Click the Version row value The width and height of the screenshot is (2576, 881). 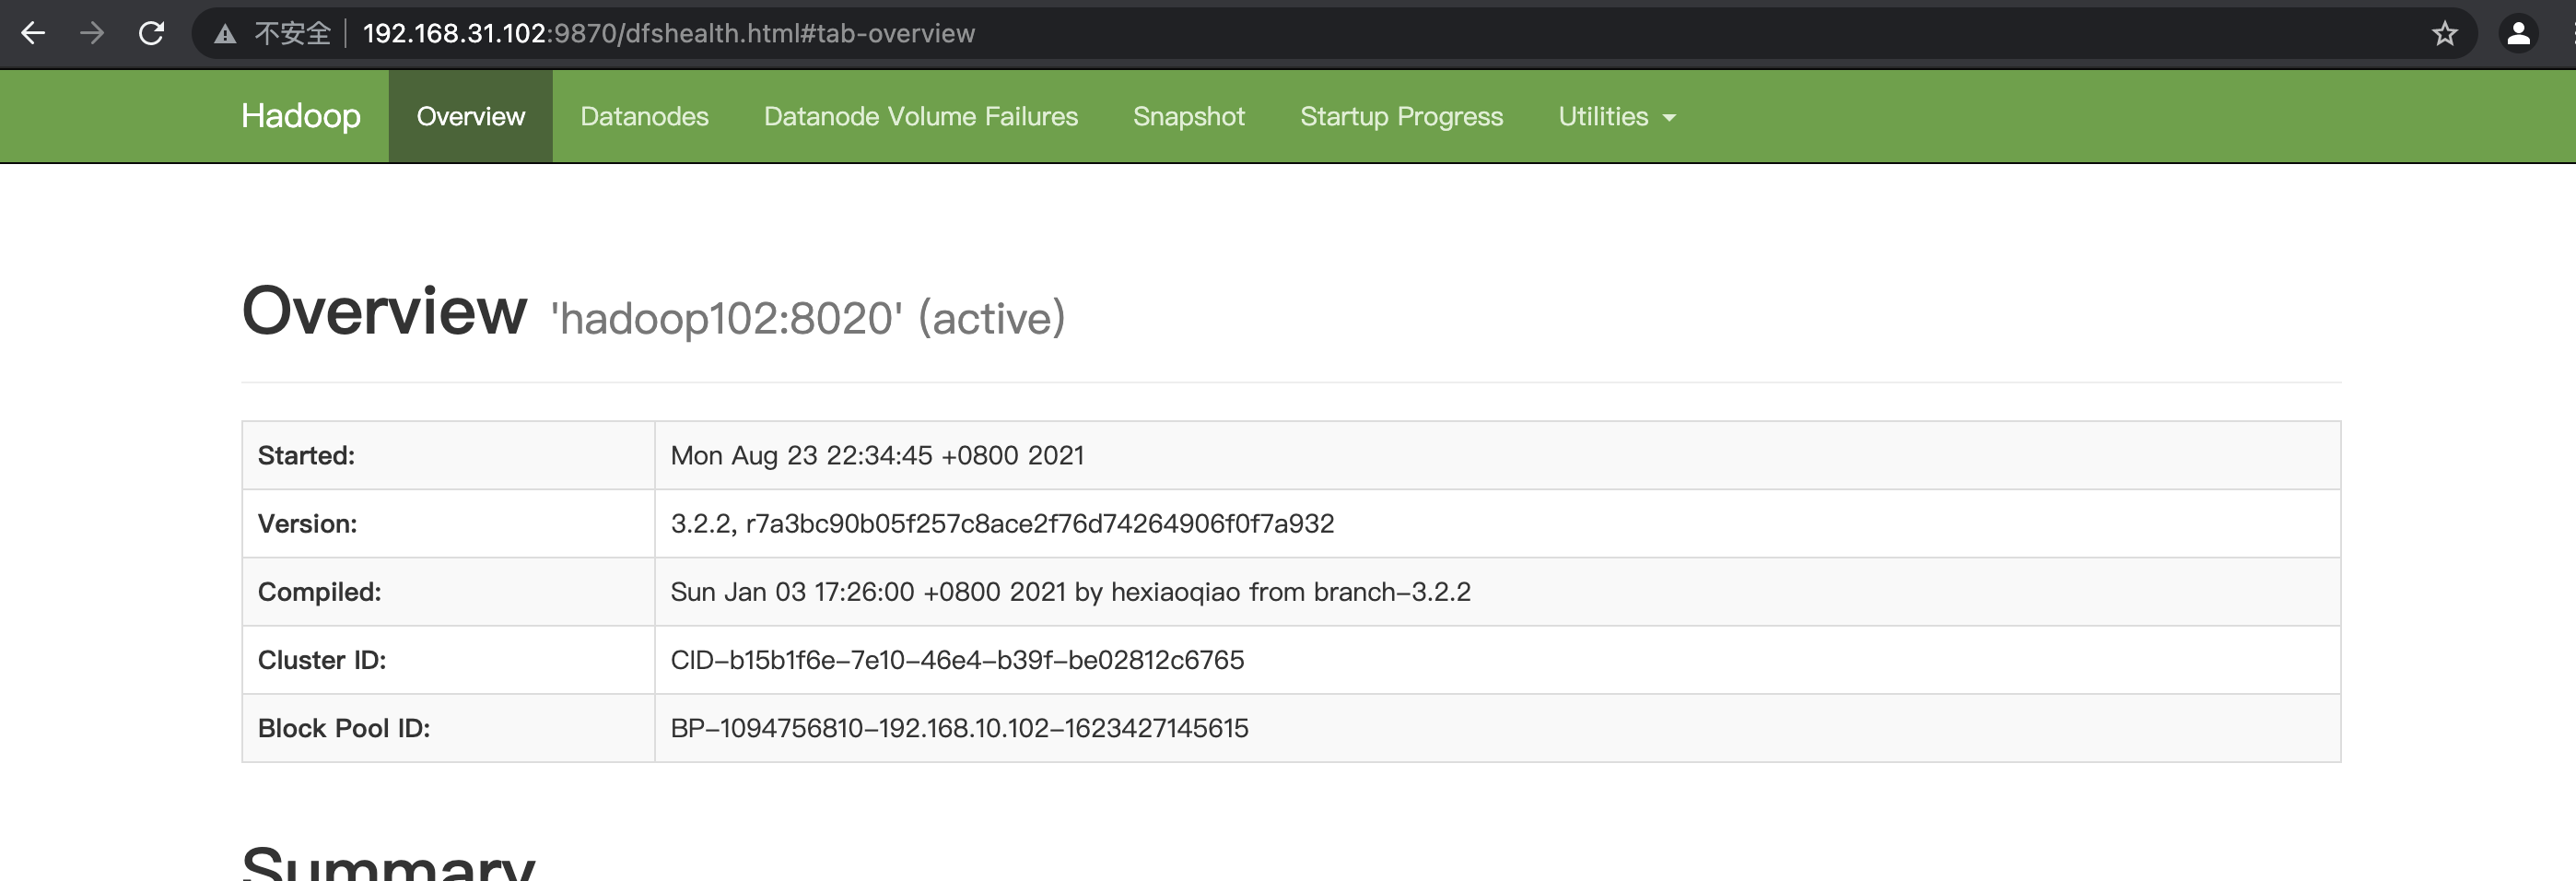point(1002,523)
